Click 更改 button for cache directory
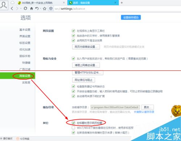The image size is (181, 141). (147, 107)
